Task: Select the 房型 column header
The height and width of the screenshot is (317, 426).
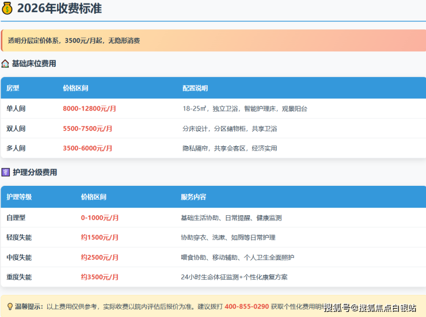Action: point(13,89)
